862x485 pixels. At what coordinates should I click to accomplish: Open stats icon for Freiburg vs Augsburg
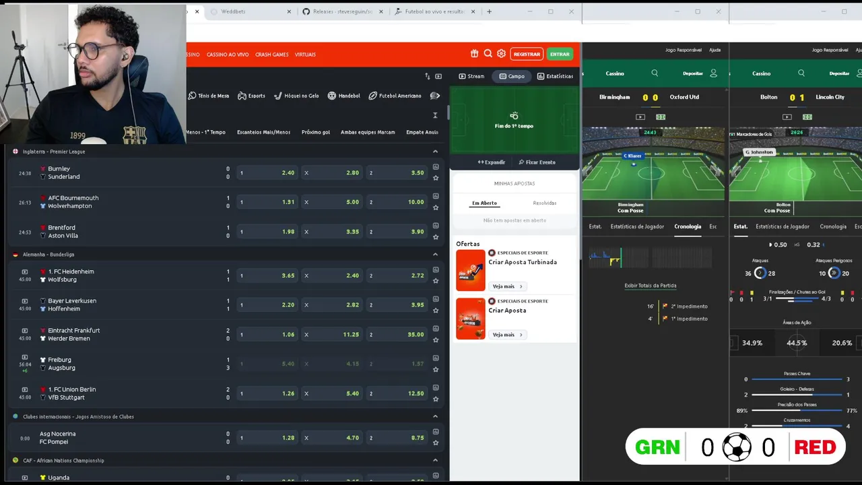click(436, 358)
